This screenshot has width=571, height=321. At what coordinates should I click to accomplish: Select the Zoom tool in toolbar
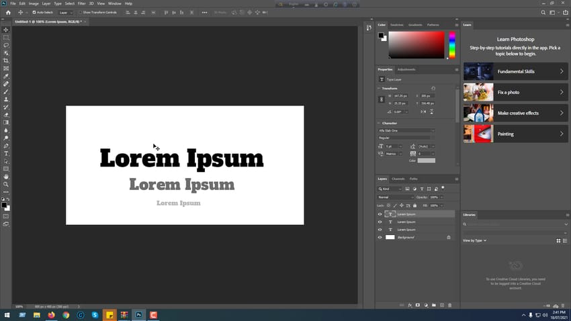(x=6, y=185)
